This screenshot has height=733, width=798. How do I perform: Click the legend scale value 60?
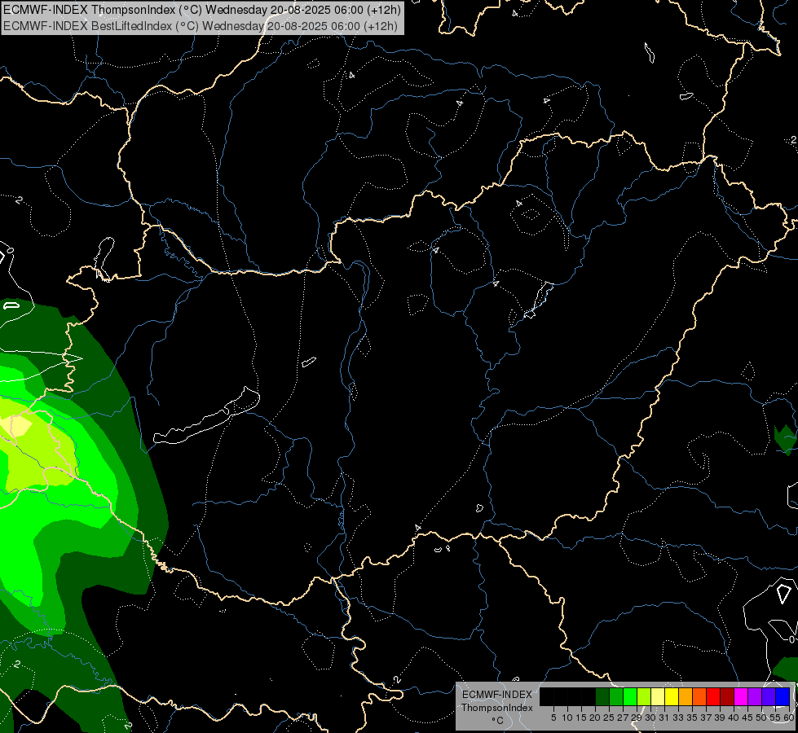click(x=789, y=718)
